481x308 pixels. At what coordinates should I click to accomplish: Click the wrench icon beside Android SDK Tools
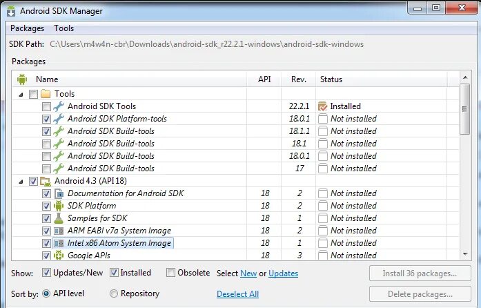[x=58, y=106]
